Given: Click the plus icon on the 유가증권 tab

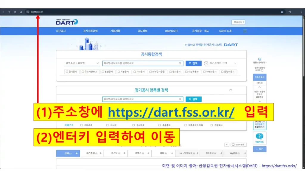Looking at the screenshot, I should click(101, 153).
